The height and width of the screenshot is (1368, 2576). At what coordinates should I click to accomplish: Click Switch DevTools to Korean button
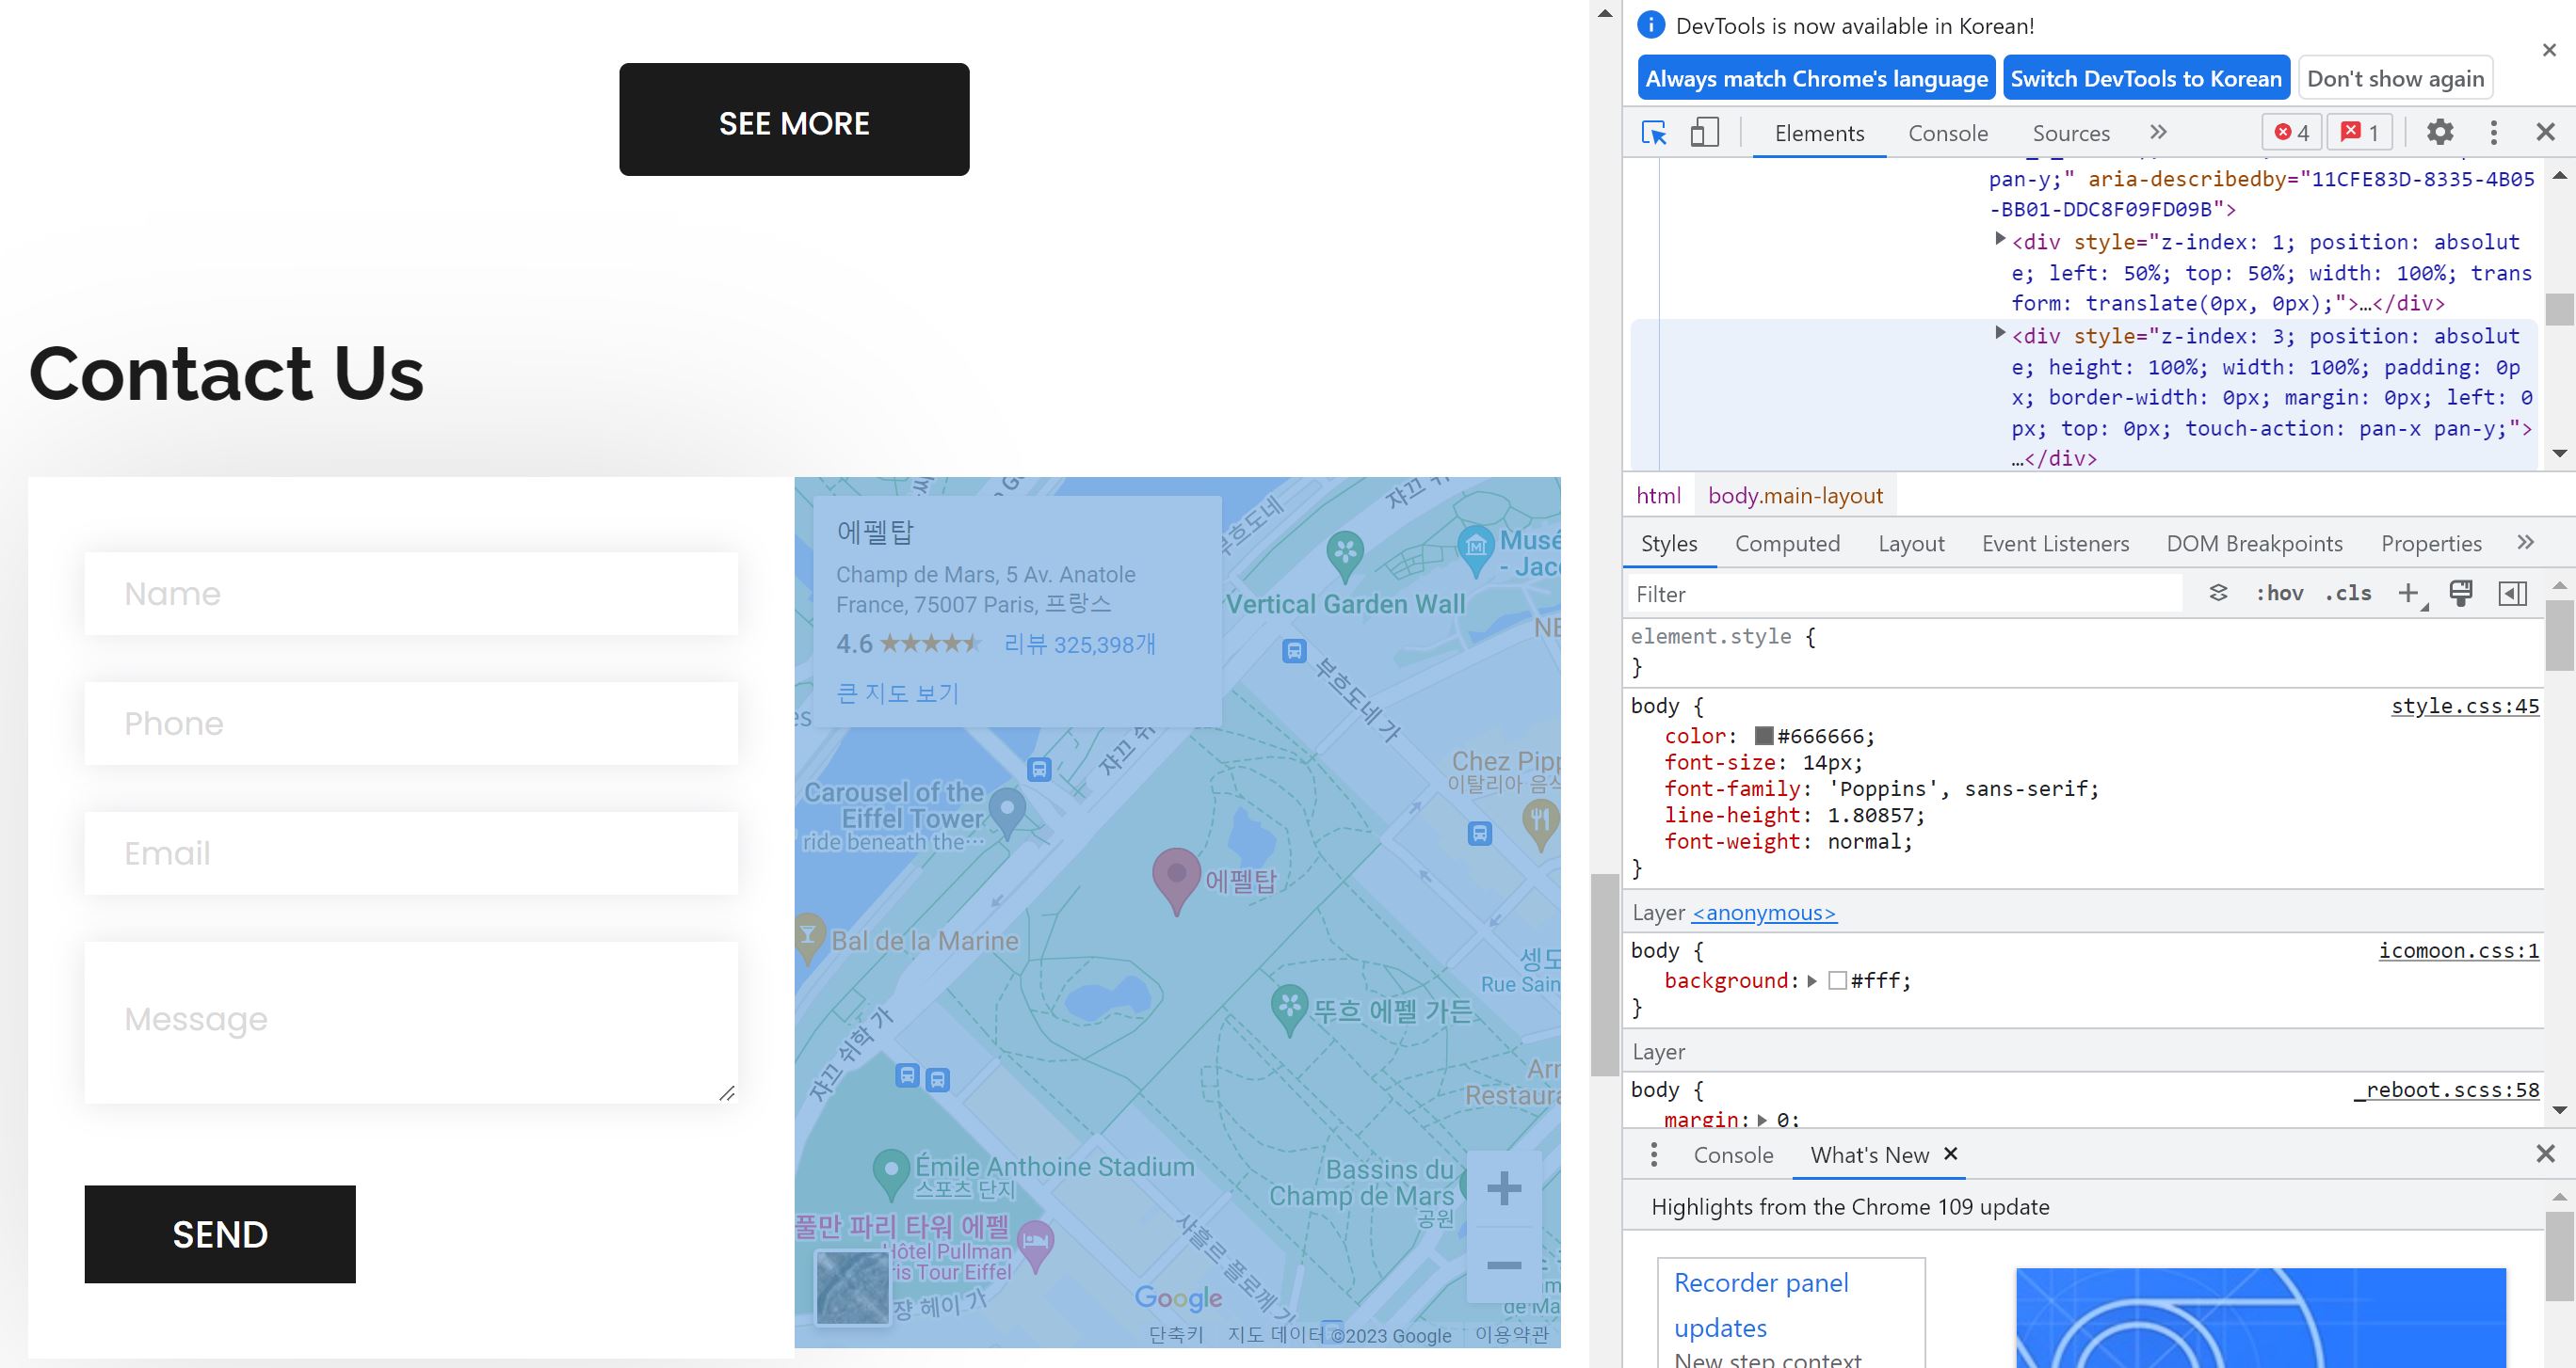coord(2146,79)
